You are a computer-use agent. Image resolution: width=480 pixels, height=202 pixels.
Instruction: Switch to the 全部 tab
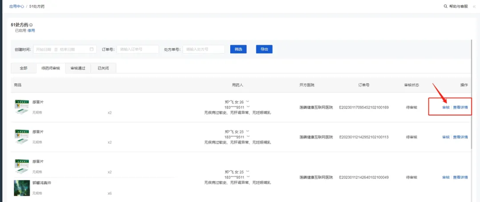click(x=24, y=68)
